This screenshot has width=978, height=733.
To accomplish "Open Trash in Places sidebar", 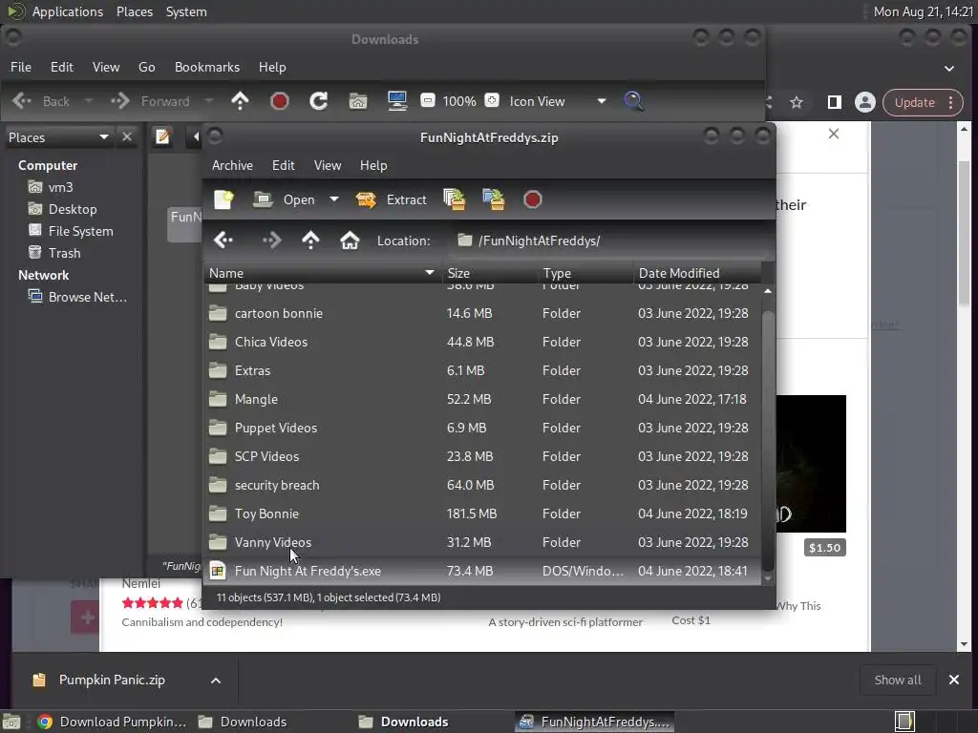I will point(64,253).
